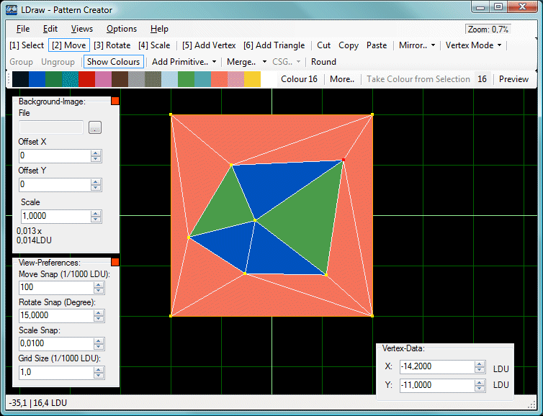Pick the red colour swatch
The height and width of the screenshot is (416, 543).
pos(87,79)
